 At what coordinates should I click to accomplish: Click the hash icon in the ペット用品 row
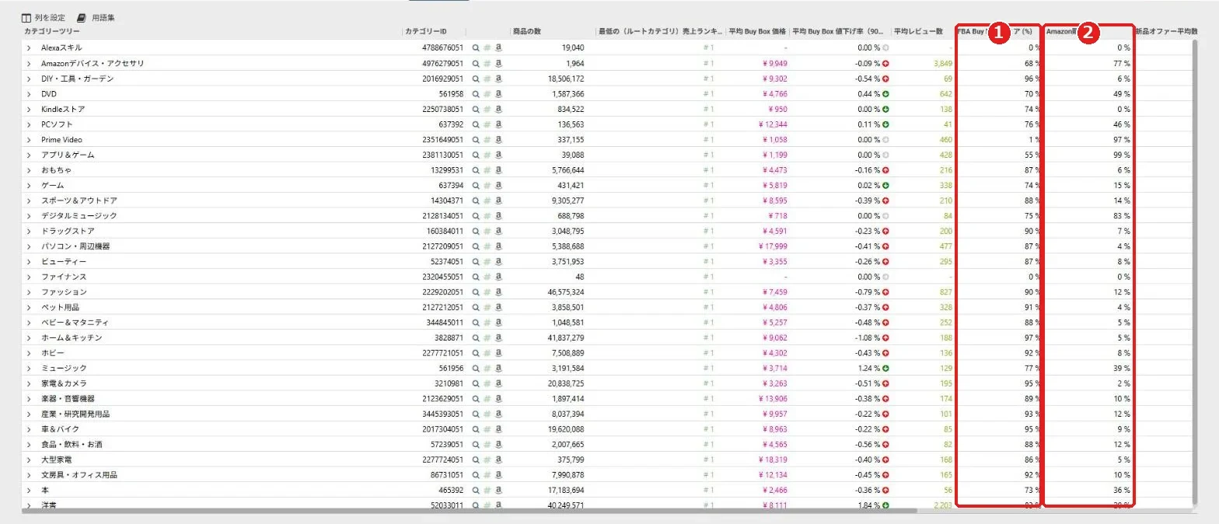[x=487, y=307]
